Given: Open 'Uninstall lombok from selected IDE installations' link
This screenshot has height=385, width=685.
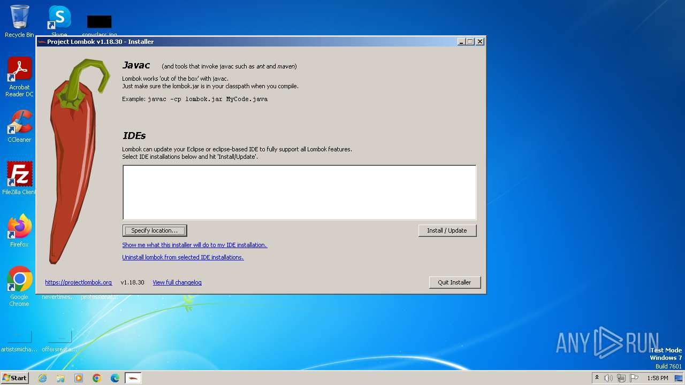Looking at the screenshot, I should (182, 257).
